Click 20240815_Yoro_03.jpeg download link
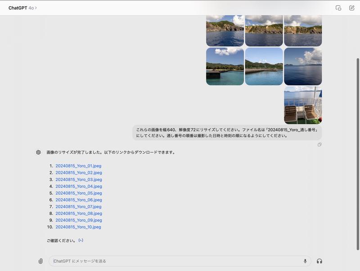This screenshot has height=271, width=360. click(78, 179)
